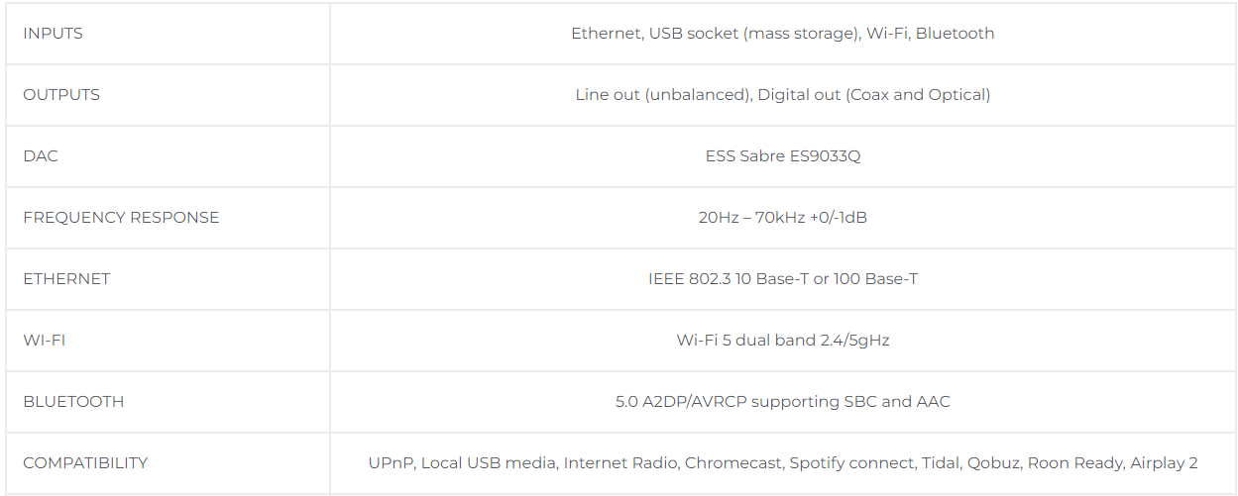
Task: Click the ETHERNET row label
Action: pos(66,279)
